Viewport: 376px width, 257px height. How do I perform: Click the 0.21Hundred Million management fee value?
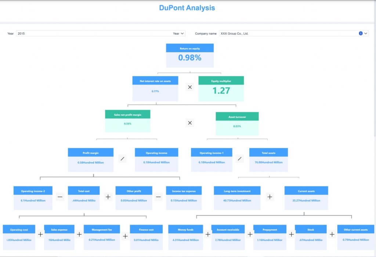tap(102, 240)
